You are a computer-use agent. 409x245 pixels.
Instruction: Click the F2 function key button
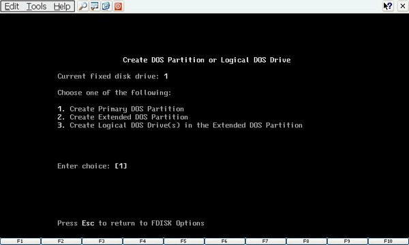(x=61, y=242)
